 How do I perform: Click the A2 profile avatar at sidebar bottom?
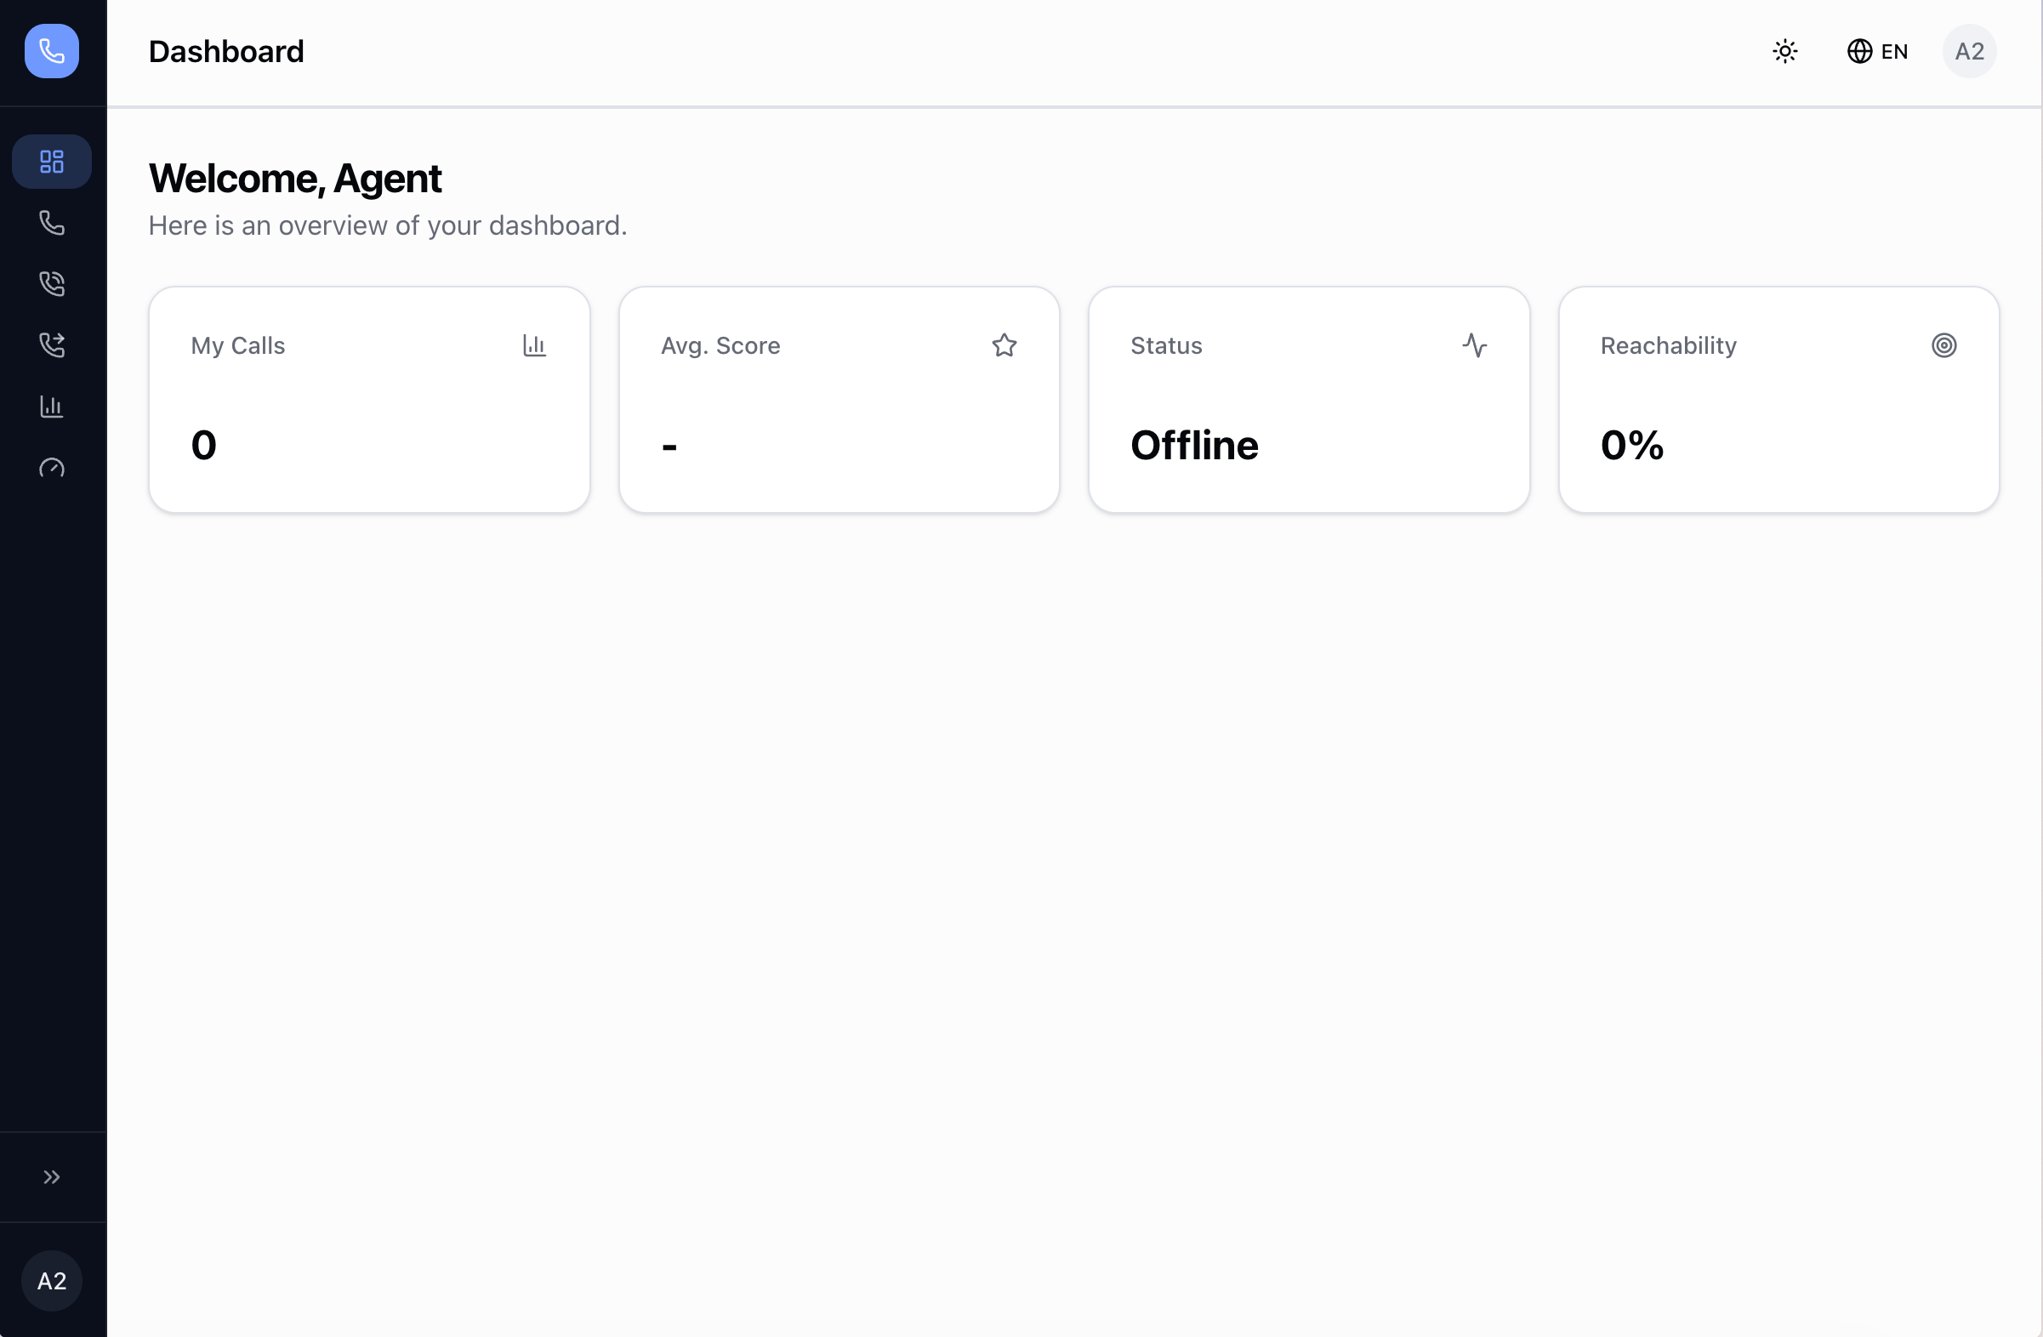coord(52,1280)
